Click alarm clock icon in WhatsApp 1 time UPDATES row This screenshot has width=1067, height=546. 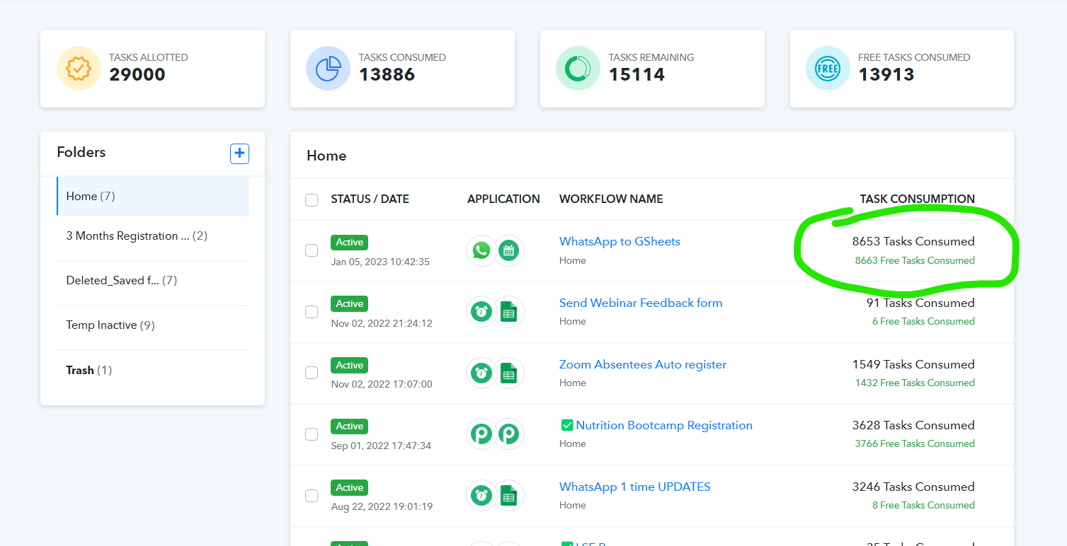point(481,496)
